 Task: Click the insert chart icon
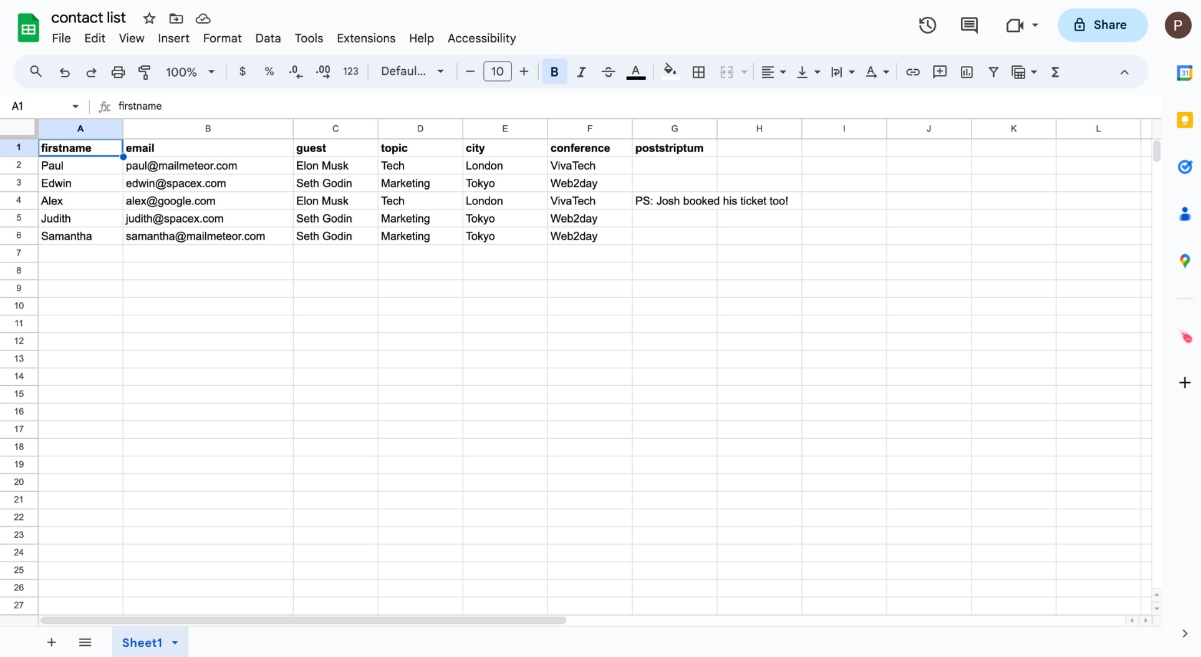tap(967, 72)
